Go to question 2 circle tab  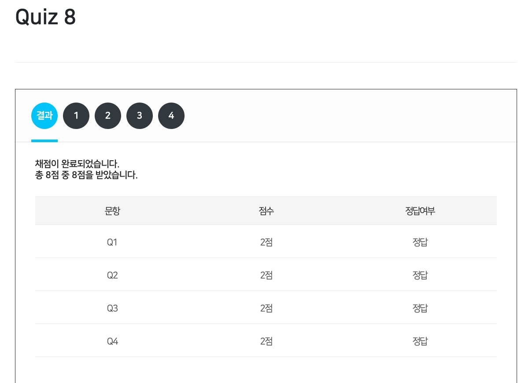click(x=108, y=116)
